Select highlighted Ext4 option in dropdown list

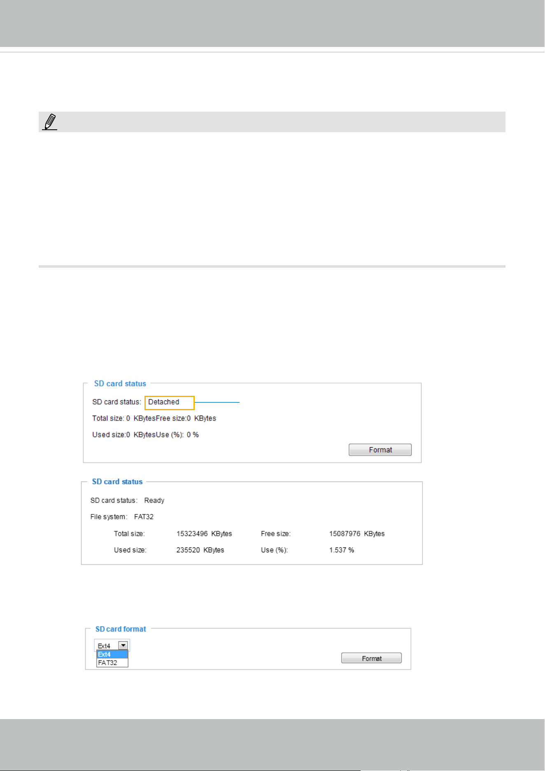coord(112,654)
